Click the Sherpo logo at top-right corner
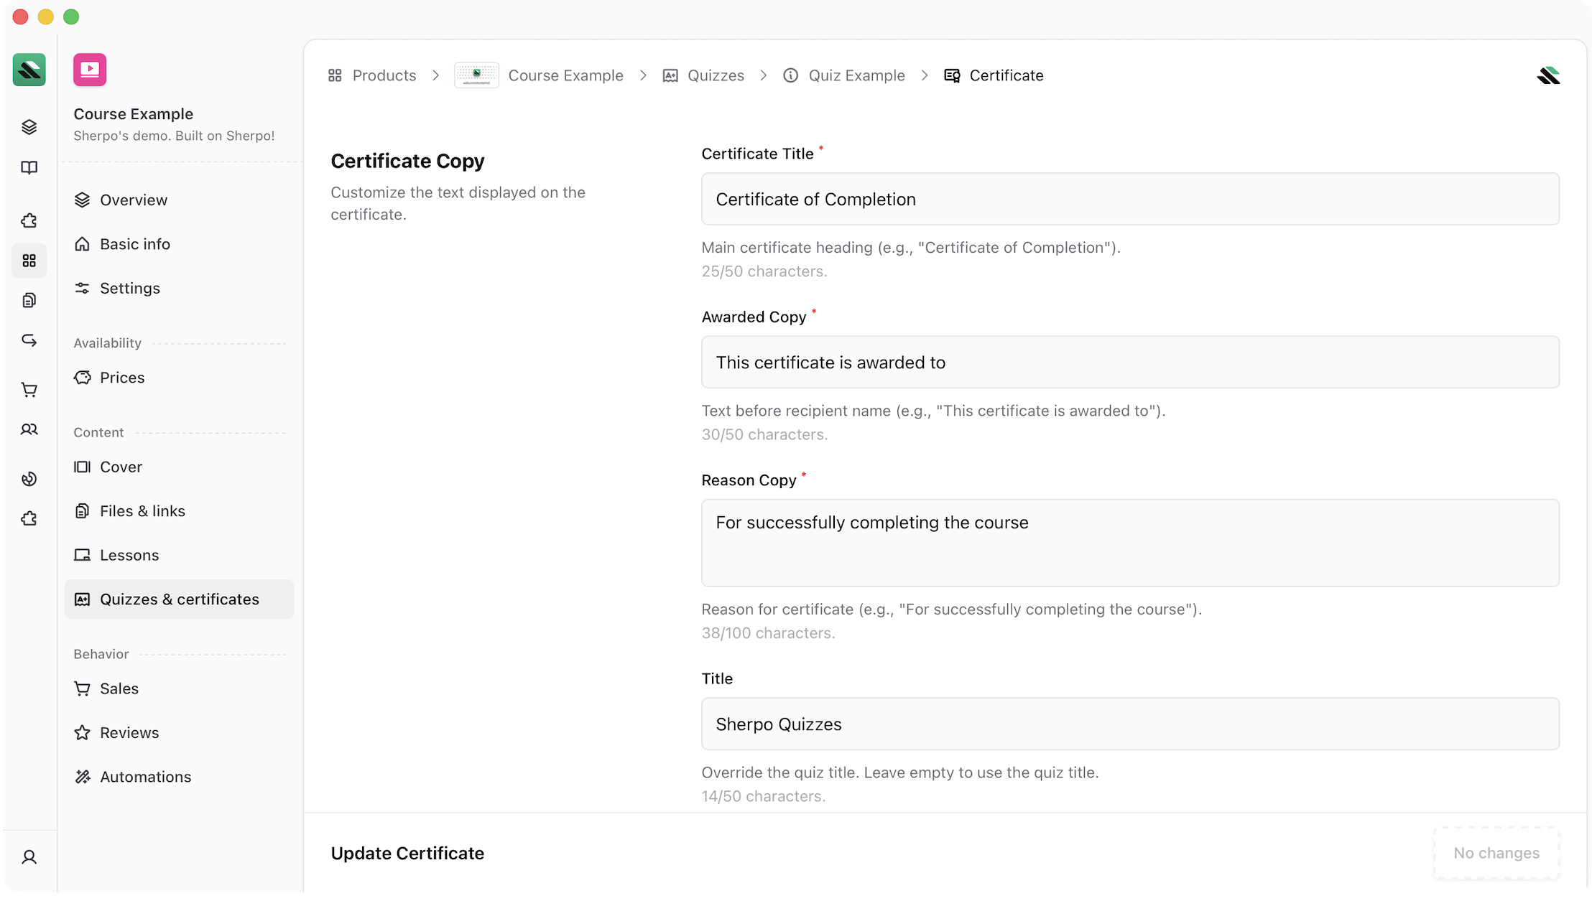Screen dimensions: 1592x906 [1547, 75]
